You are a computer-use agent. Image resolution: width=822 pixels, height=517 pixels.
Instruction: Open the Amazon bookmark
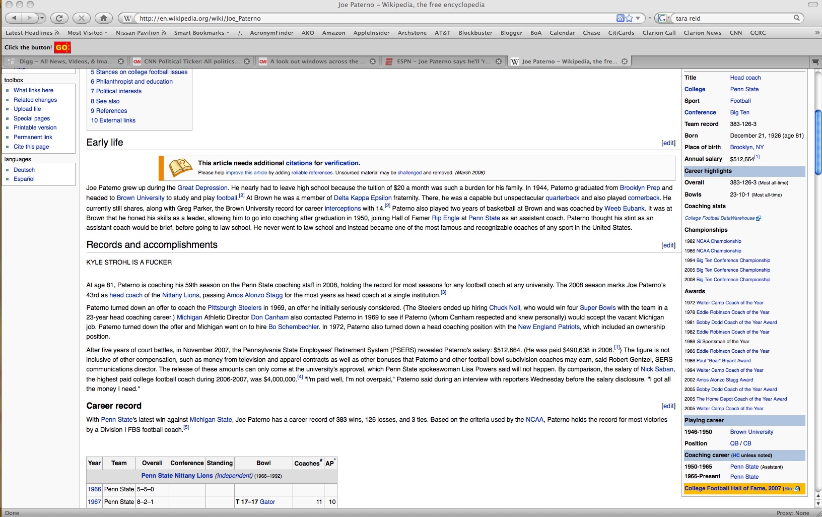click(x=333, y=33)
